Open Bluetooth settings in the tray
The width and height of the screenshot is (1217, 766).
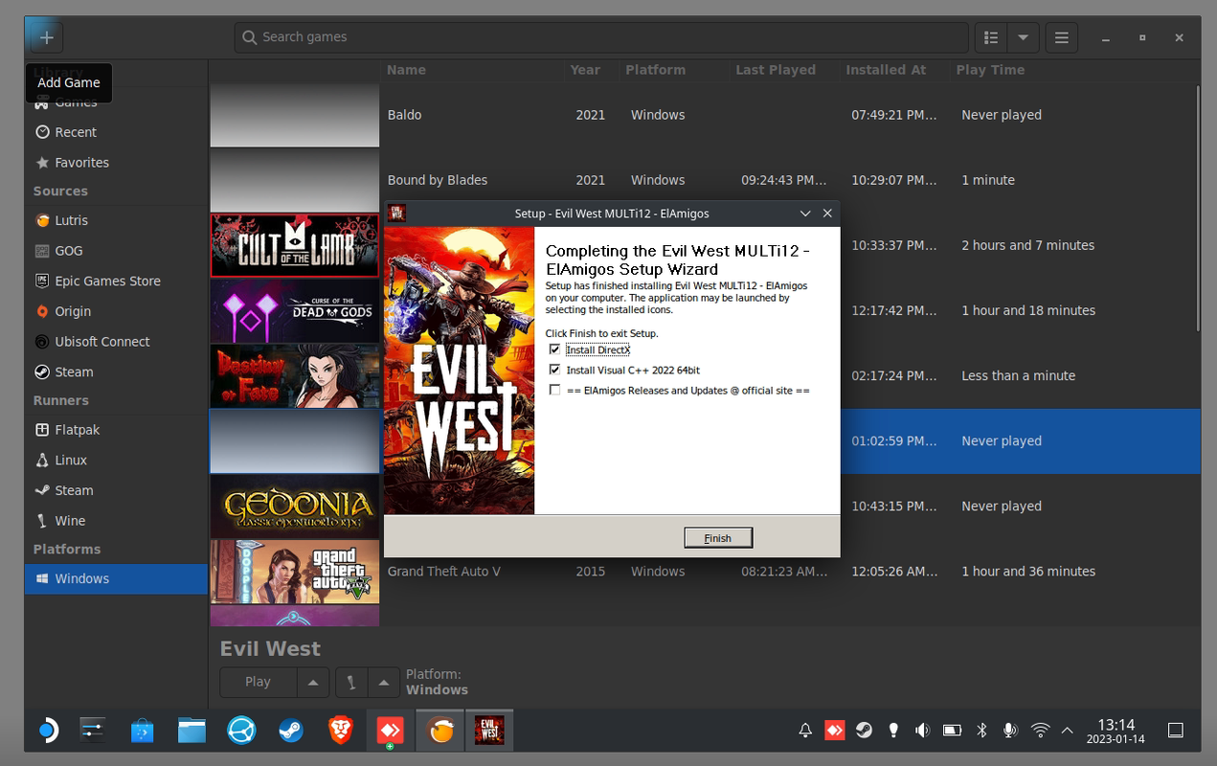(981, 731)
